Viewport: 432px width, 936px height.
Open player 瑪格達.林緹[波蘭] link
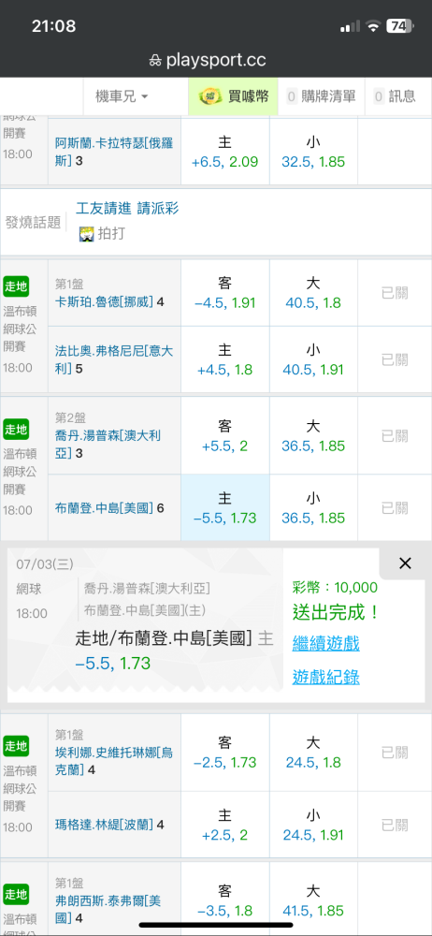[105, 825]
